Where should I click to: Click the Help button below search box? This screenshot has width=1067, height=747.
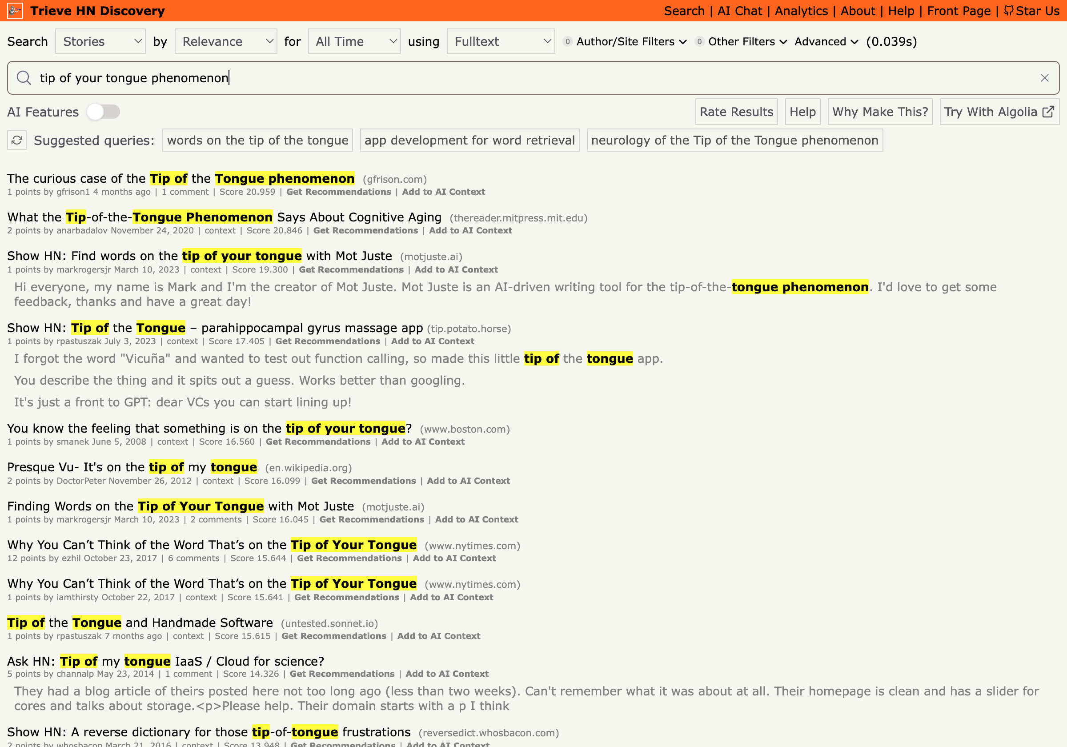point(802,112)
